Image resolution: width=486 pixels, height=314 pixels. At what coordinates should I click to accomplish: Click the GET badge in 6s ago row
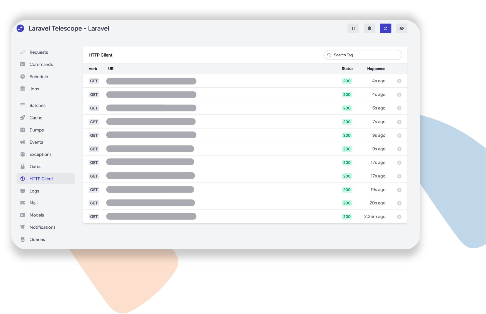(94, 108)
